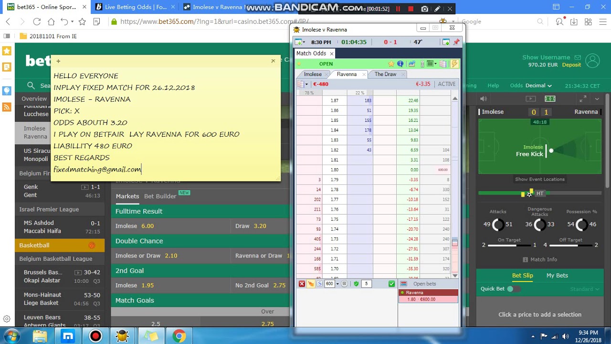Toggle the Quick Bet switch

pyautogui.click(x=514, y=289)
